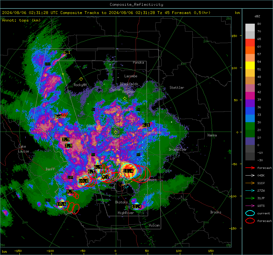Click the Lake Louise label
The image size is (273, 255).
click(23, 149)
